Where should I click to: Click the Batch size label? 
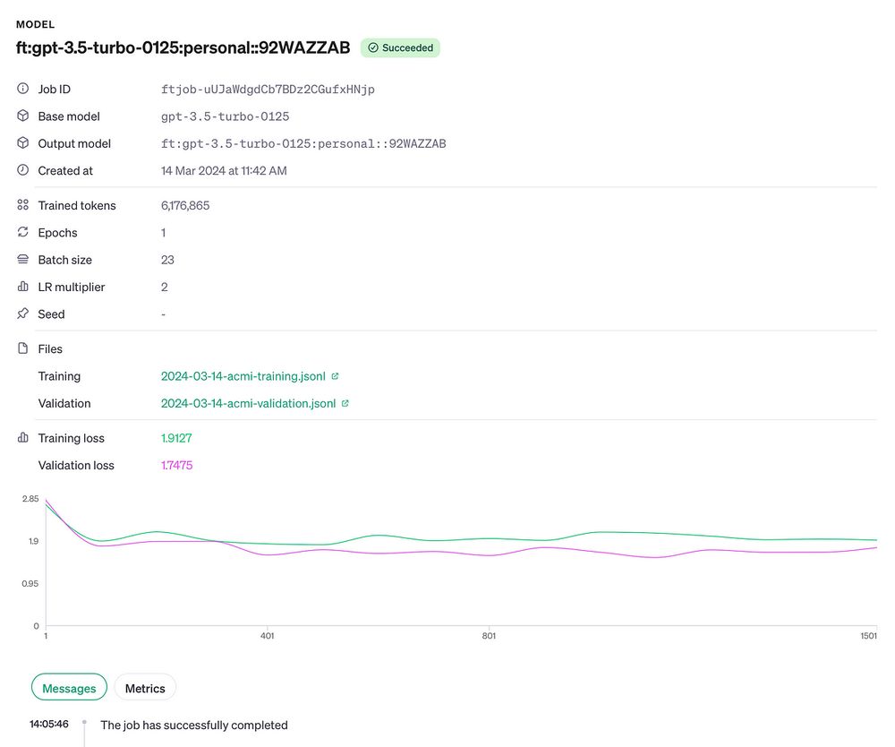[x=65, y=260]
